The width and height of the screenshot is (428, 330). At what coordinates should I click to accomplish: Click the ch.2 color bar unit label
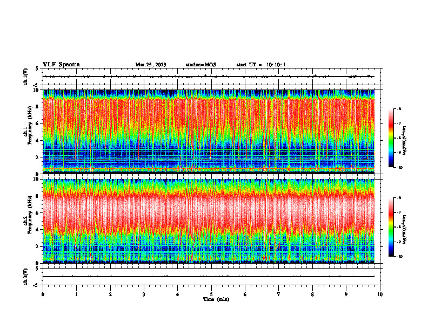click(405, 229)
